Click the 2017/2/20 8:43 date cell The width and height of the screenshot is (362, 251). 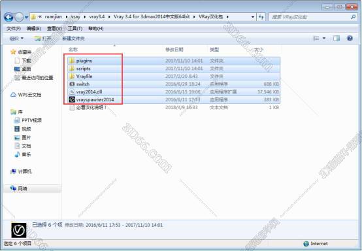(x=181, y=76)
